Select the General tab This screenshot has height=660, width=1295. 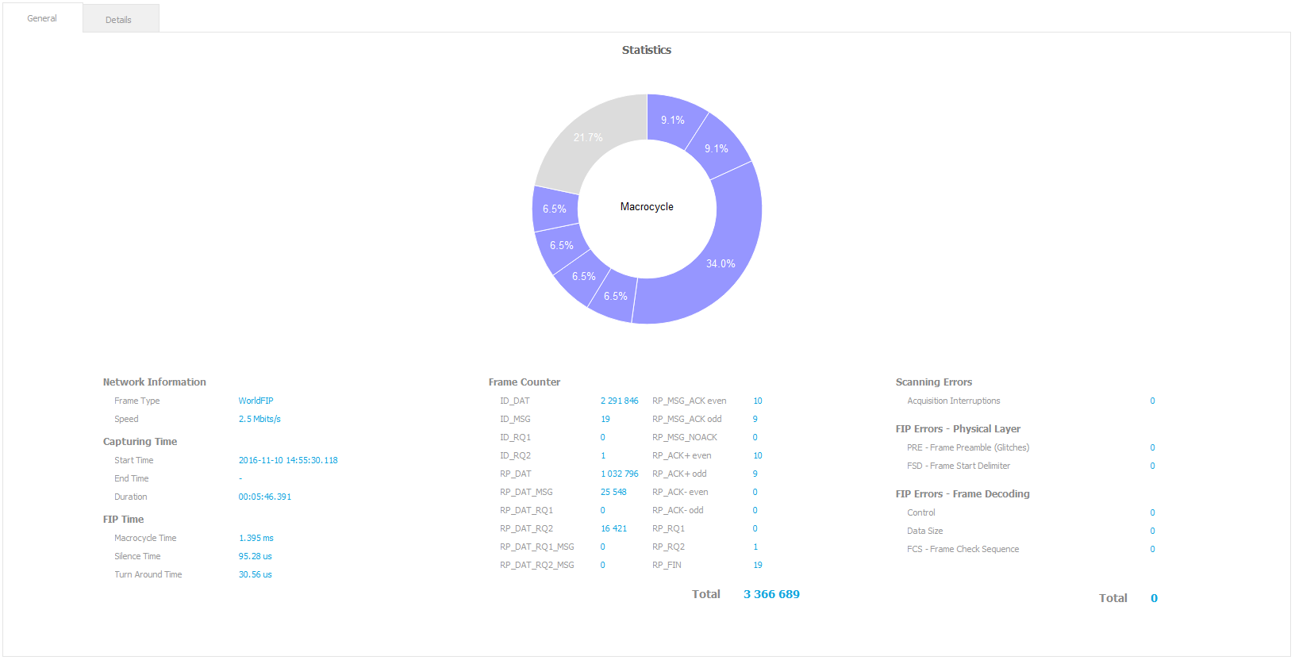42,18
